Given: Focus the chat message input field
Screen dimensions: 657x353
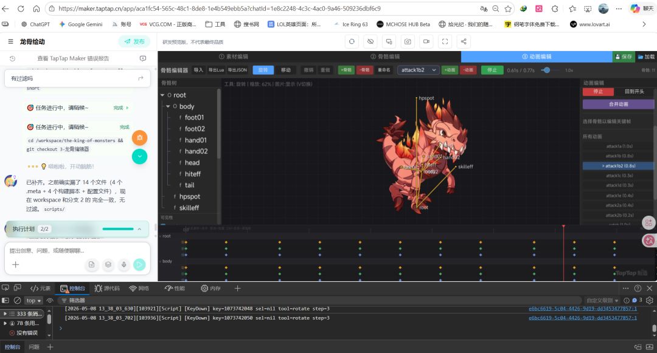Looking at the screenshot, I should pyautogui.click(x=77, y=250).
